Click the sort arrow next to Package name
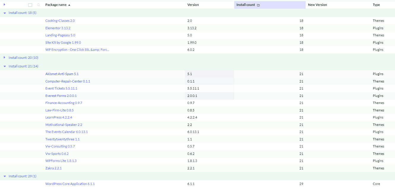The height and width of the screenshot is (193, 395). pyautogui.click(x=69, y=5)
